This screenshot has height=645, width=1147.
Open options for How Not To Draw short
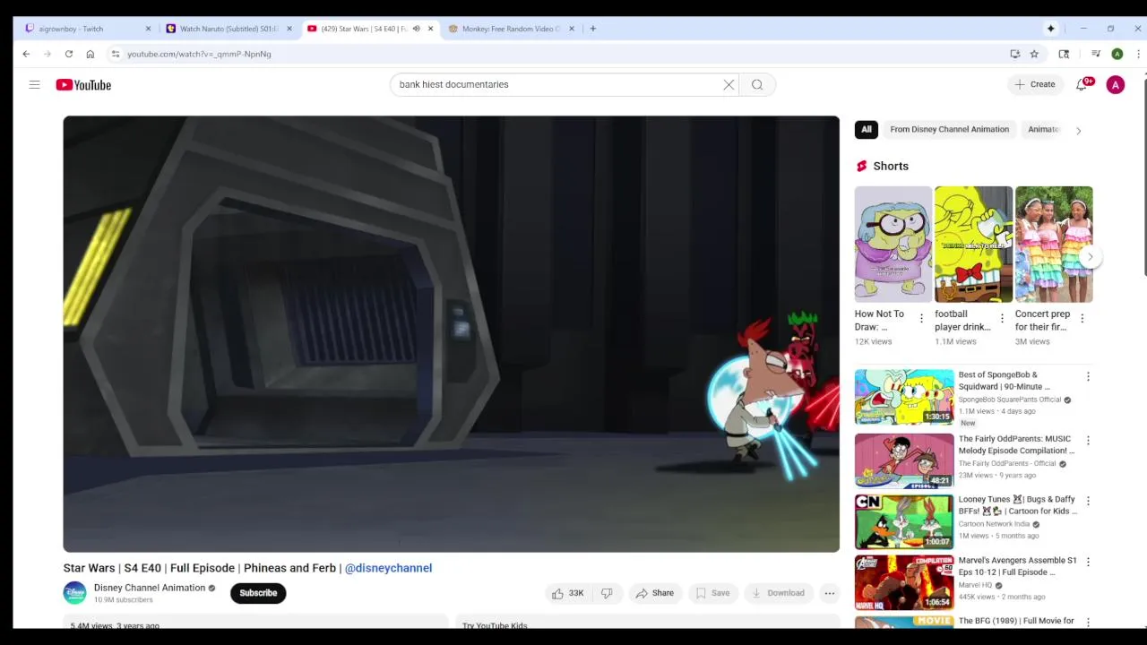(921, 319)
